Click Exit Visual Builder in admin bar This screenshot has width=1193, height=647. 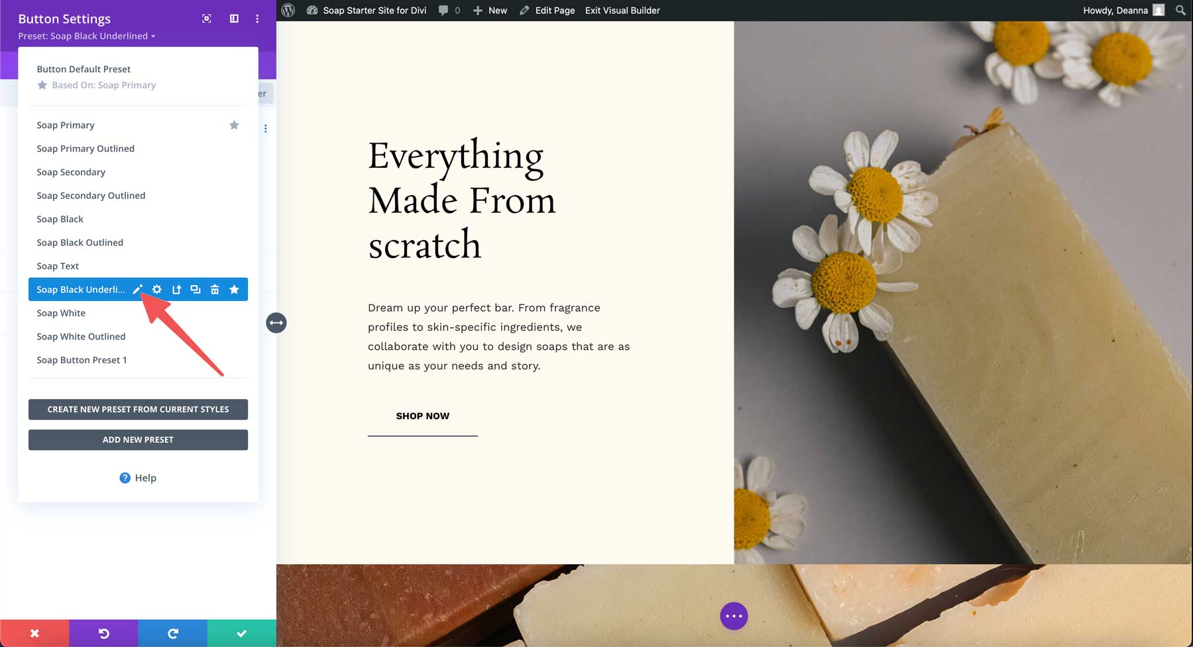(622, 10)
